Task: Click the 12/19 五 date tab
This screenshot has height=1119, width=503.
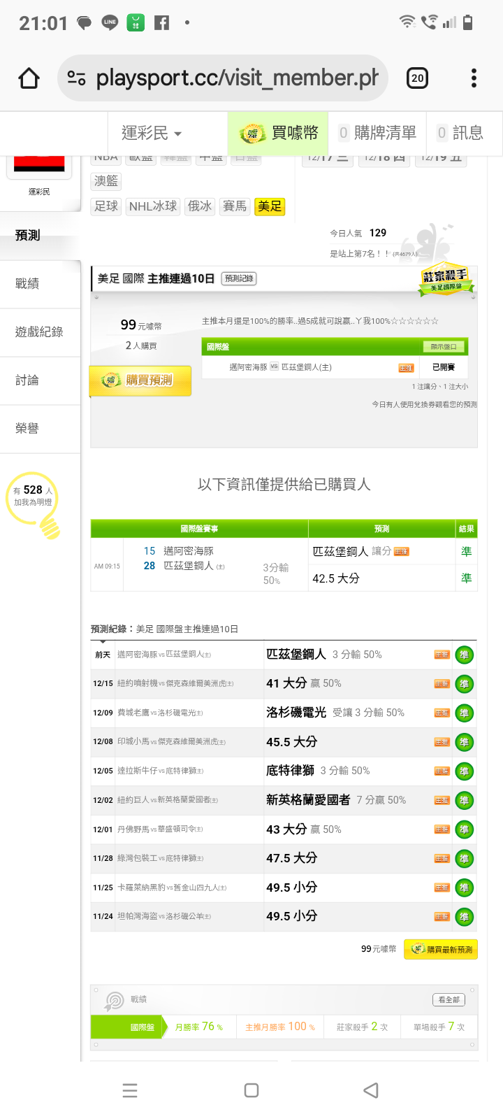Action: [x=442, y=160]
